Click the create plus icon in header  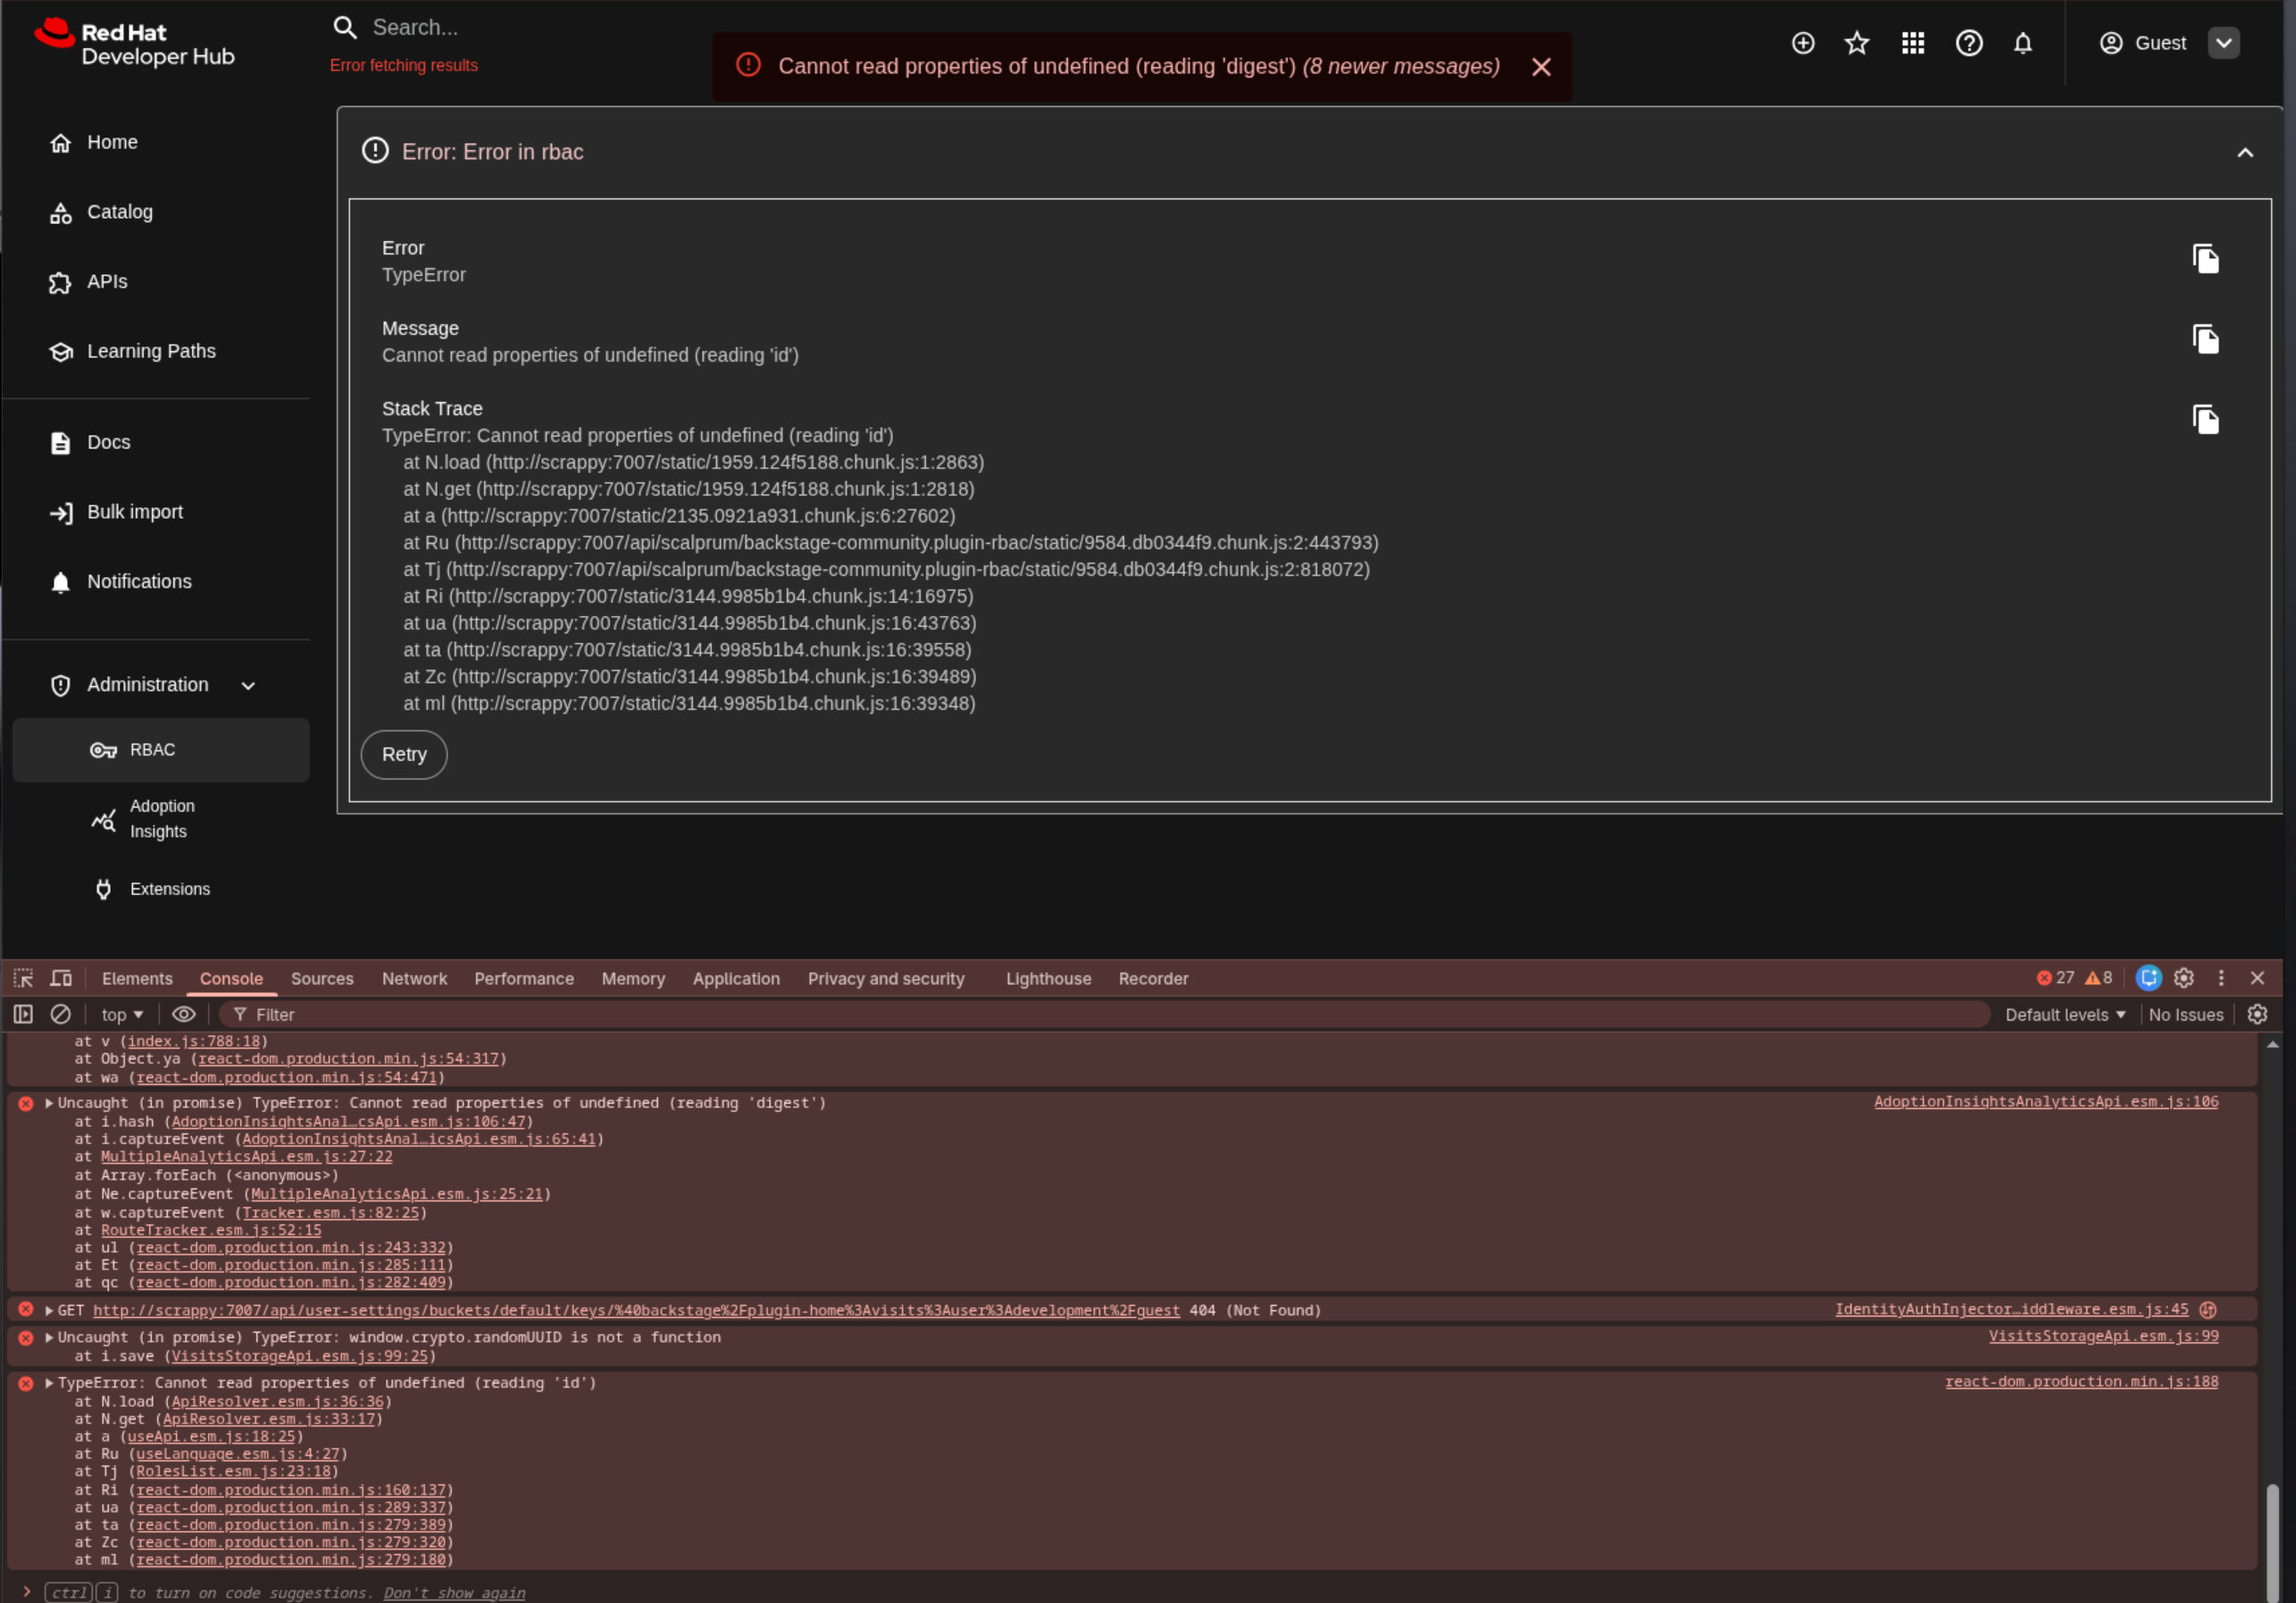[1802, 43]
